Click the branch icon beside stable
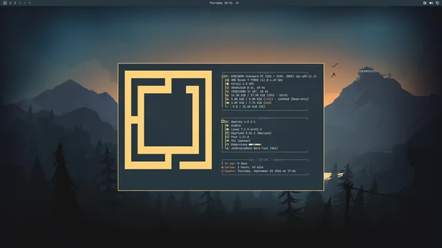Screen dimensions: 442x248 pos(227,125)
